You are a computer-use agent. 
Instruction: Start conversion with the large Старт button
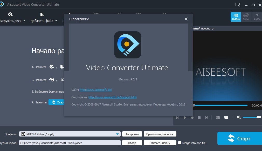(240, 138)
